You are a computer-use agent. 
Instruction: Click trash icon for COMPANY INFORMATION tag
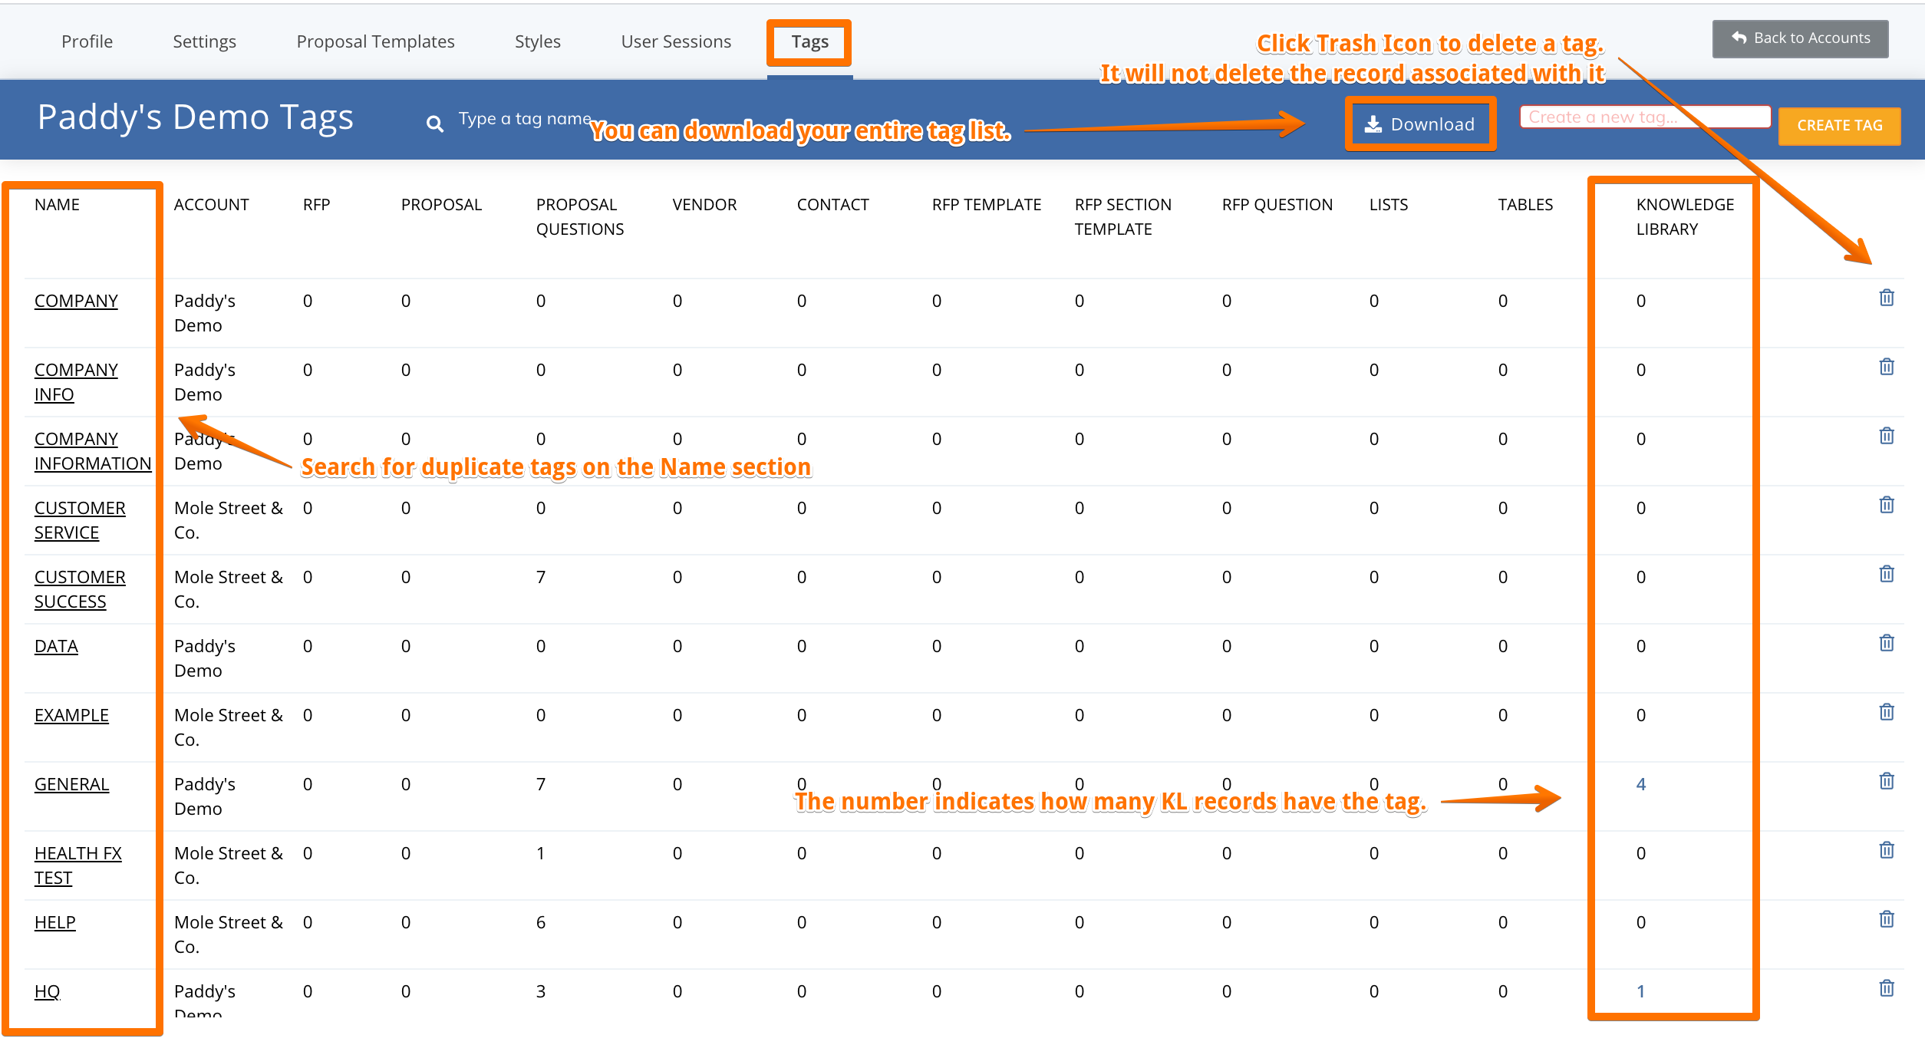pos(1887,436)
